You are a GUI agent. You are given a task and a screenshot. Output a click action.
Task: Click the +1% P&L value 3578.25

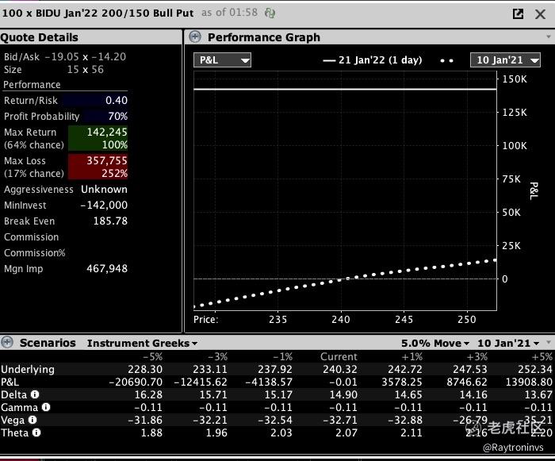pos(402,382)
